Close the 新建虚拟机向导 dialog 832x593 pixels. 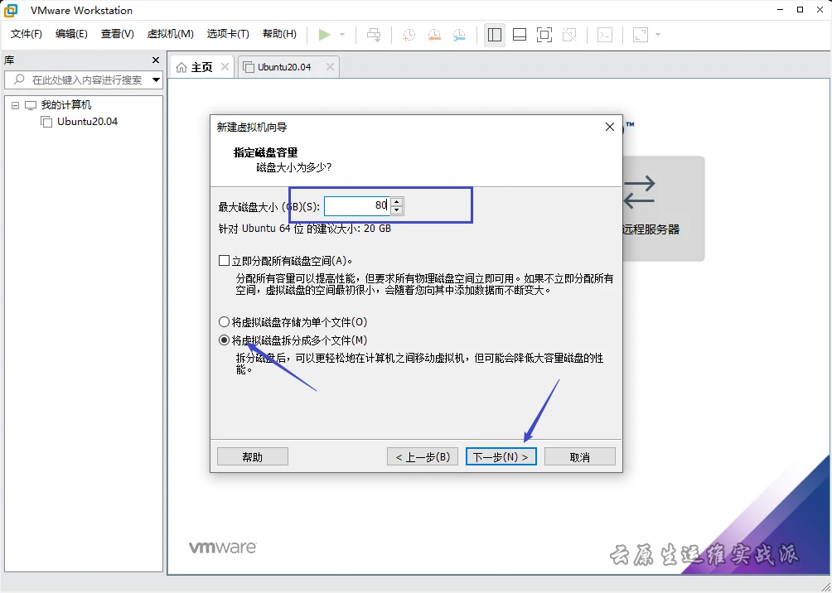(x=610, y=127)
